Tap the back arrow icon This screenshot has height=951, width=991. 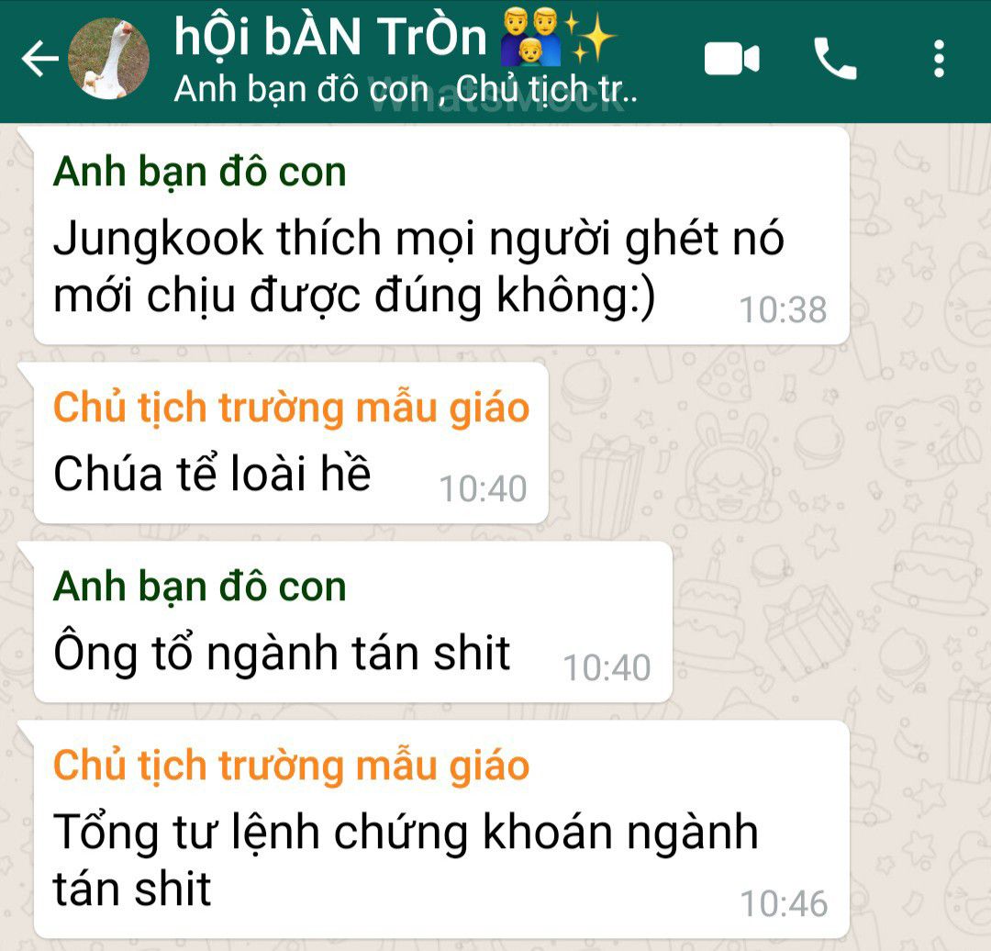point(39,58)
